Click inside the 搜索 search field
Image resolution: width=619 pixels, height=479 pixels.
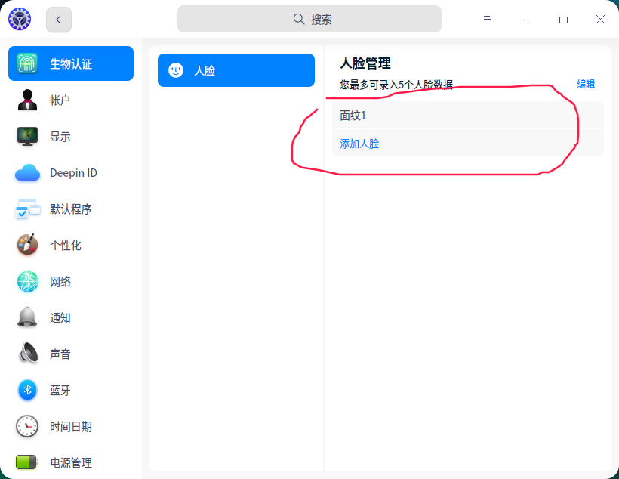309,18
